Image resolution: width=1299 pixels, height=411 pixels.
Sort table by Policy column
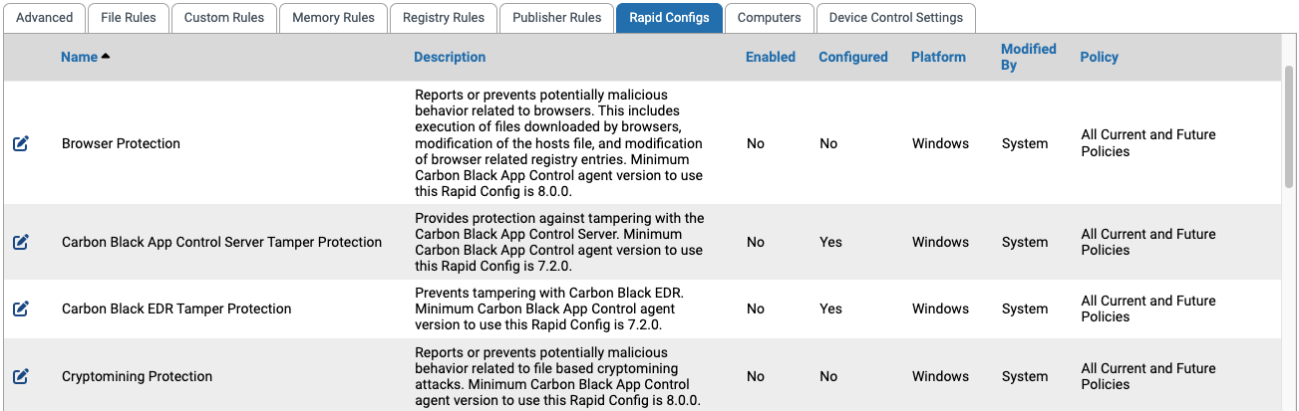pos(1100,57)
